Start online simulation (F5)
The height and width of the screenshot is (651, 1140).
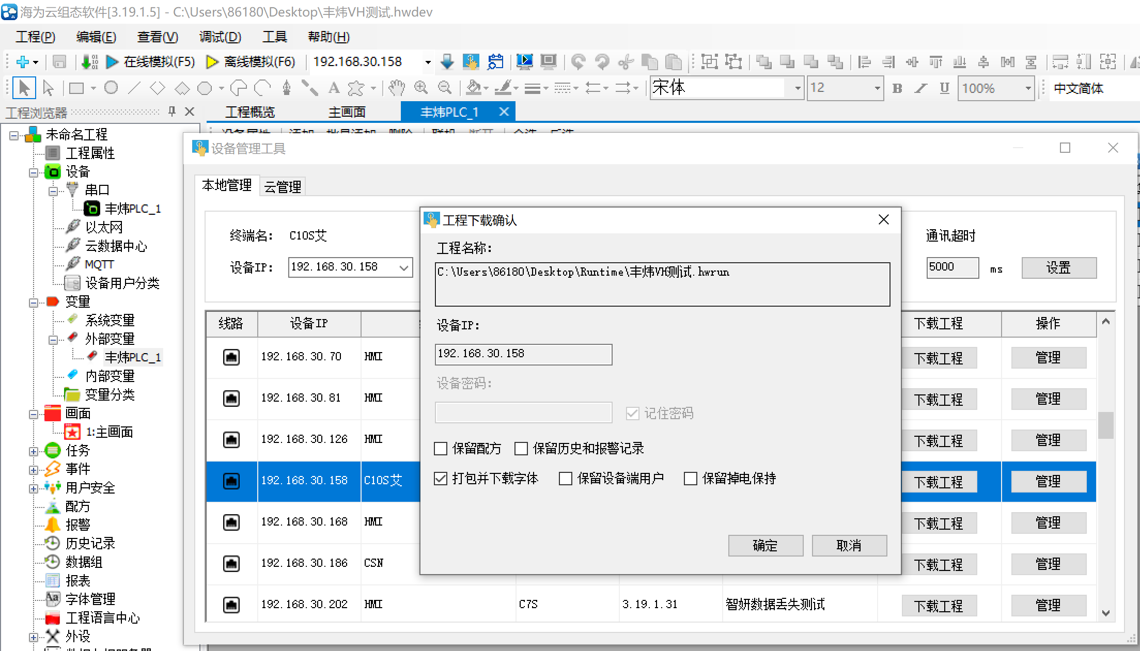point(150,62)
